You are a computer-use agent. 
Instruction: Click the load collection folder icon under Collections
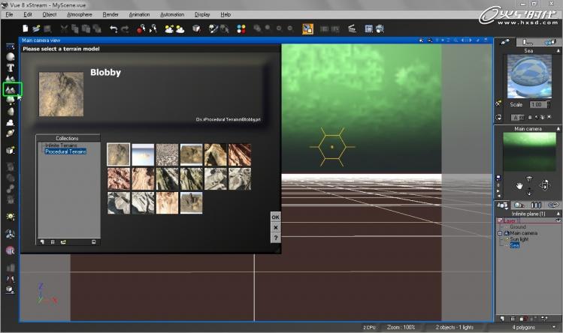coord(63,242)
